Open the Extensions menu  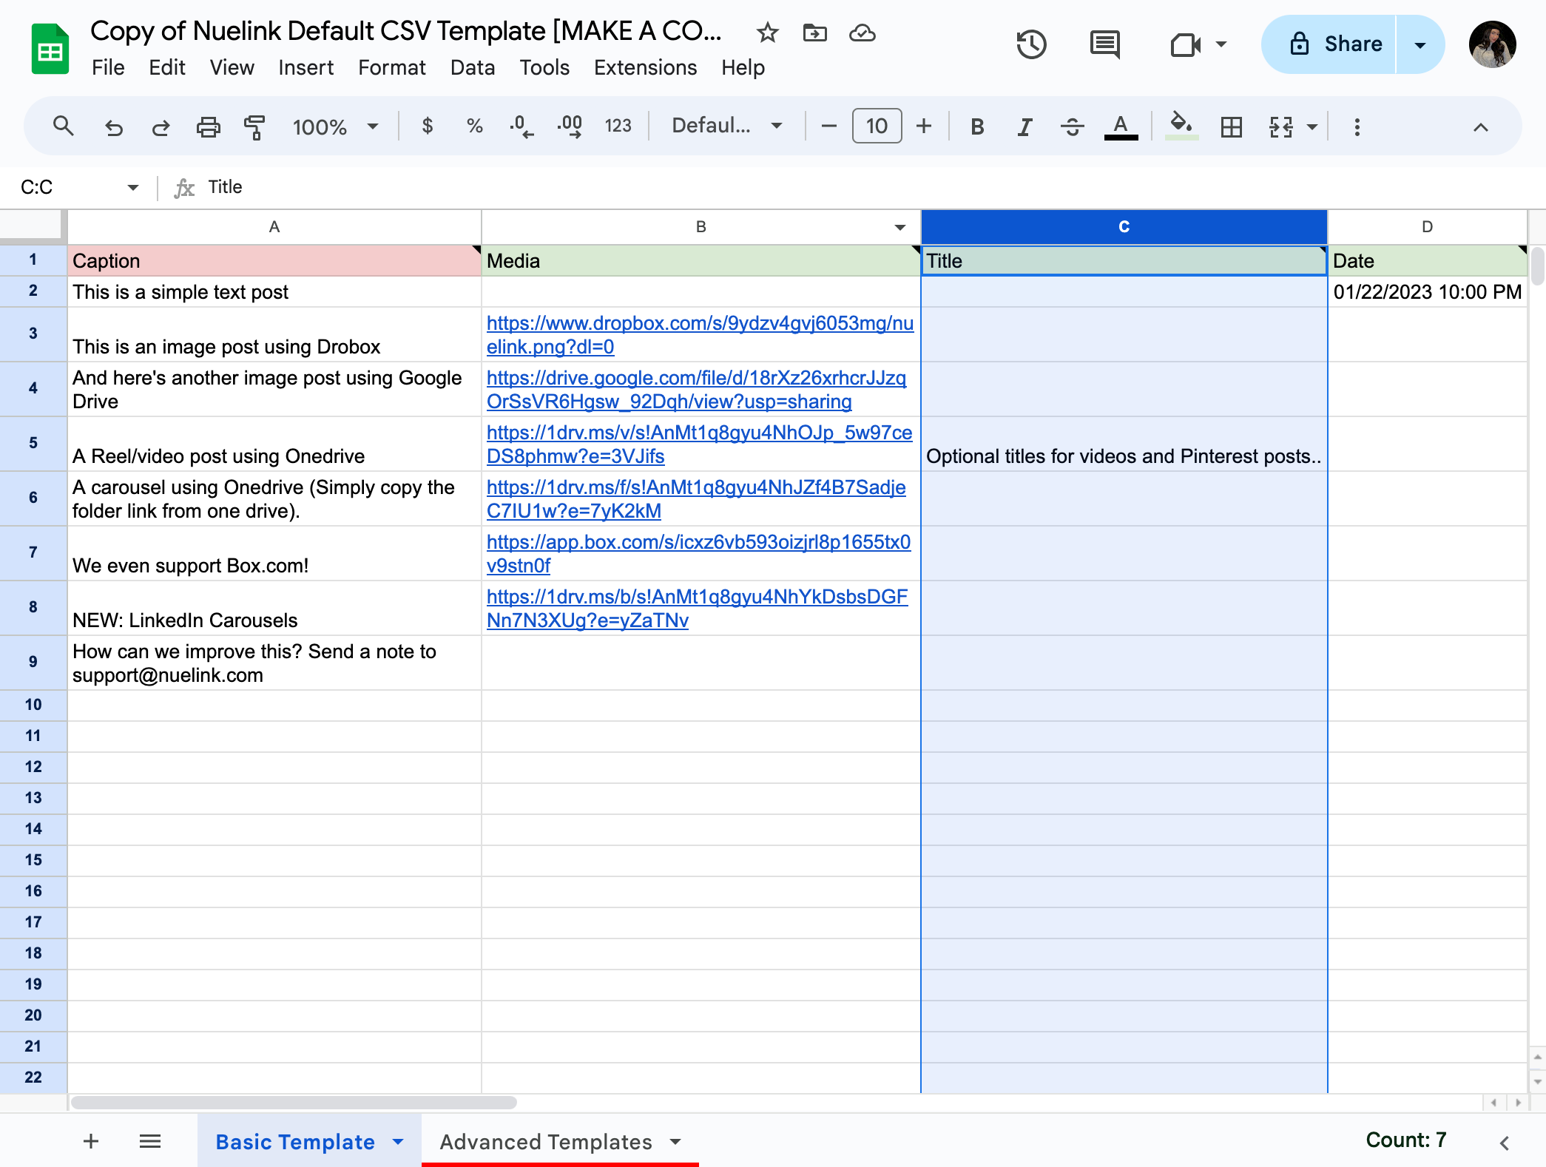pyautogui.click(x=645, y=67)
